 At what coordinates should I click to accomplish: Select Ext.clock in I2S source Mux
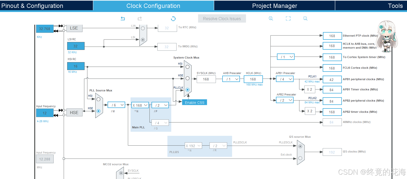click(x=300, y=158)
